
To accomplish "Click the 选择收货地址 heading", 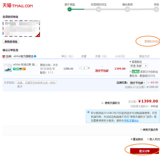I will tap(10, 17).
